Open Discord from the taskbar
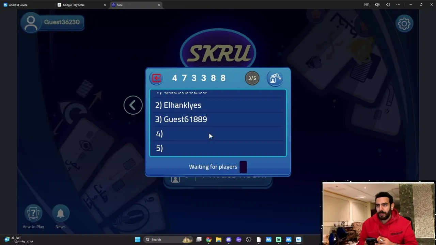The height and width of the screenshot is (245, 436). click(x=229, y=240)
